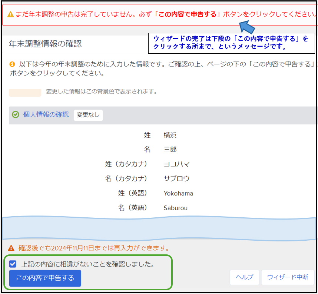Open ヘルプ from the bottom right
Screen dimensions: 318x294
[x=244, y=277]
